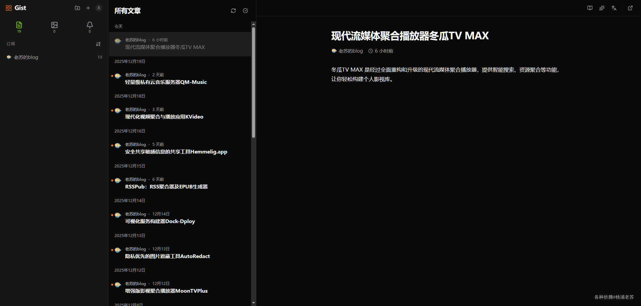
Task: Click the scroll down arrow of article list
Action: click(x=254, y=303)
